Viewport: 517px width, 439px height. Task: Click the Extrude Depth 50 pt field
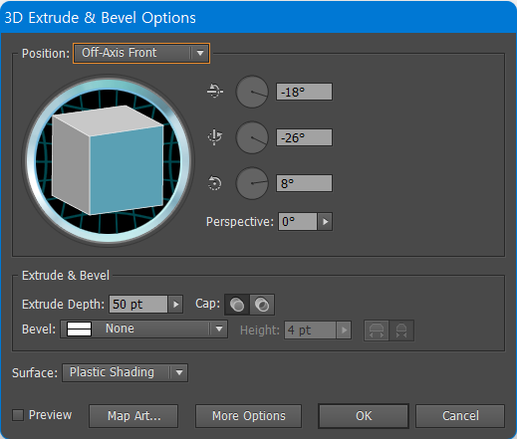pyautogui.click(x=138, y=305)
